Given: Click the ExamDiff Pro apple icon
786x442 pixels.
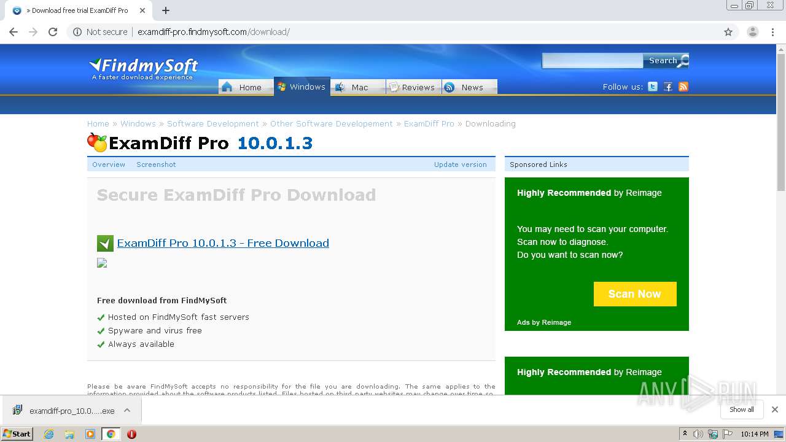Looking at the screenshot, I should (x=97, y=142).
